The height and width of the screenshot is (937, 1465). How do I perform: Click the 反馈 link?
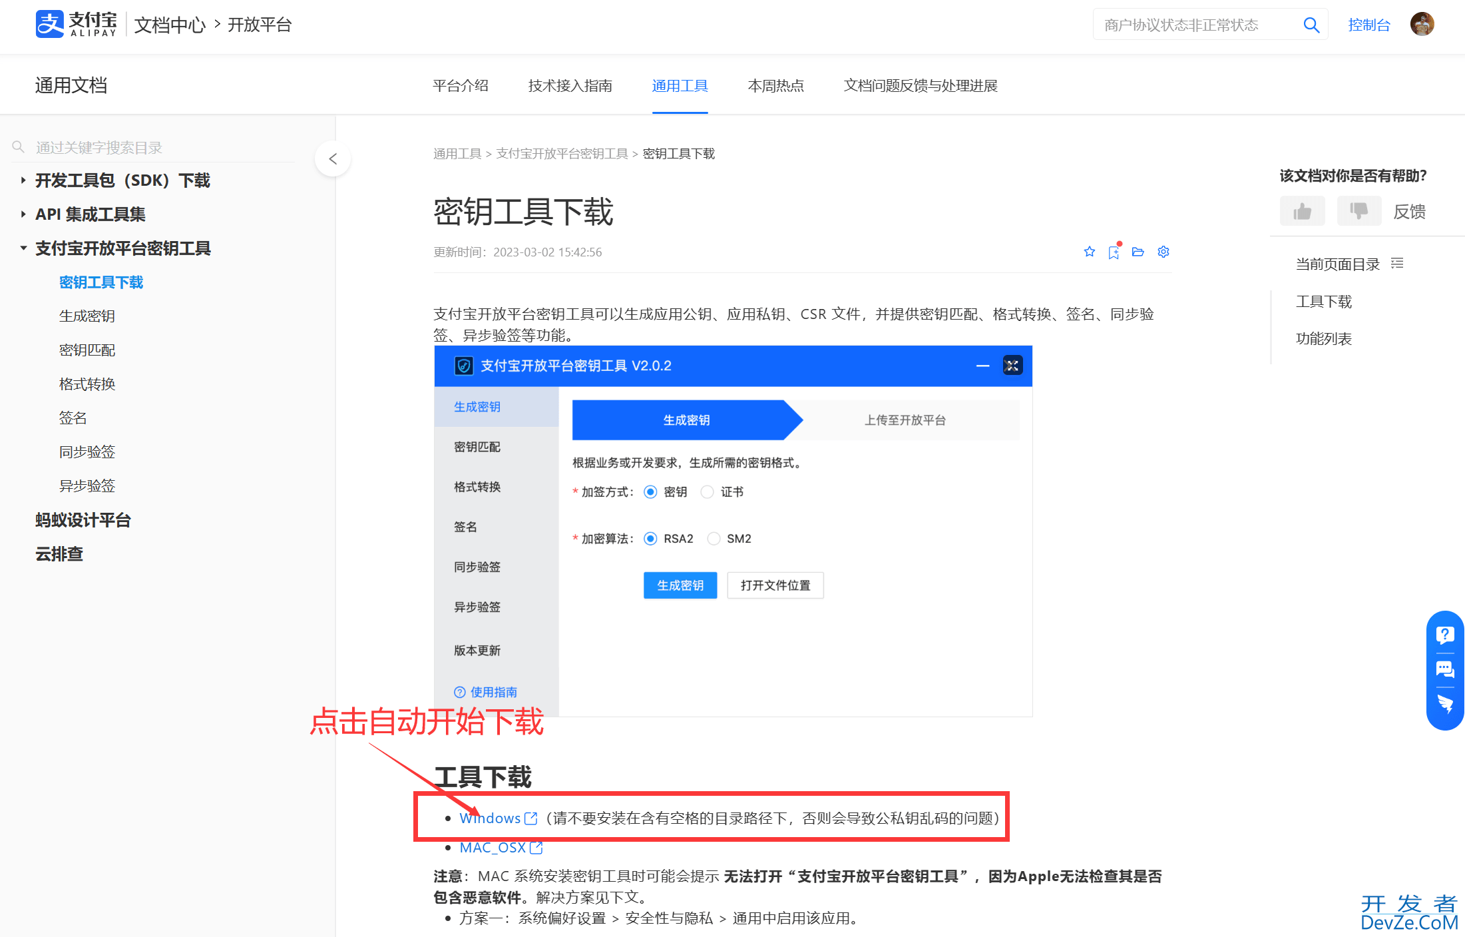click(1410, 212)
